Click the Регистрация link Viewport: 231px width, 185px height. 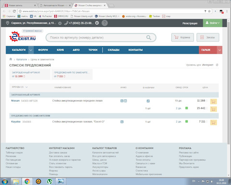[x=190, y=23]
